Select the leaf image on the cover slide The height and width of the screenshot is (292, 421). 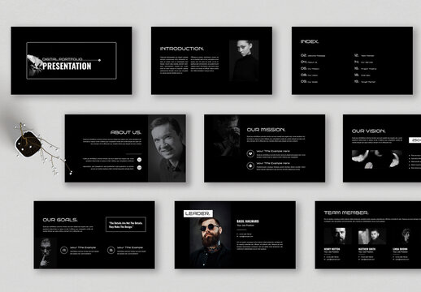34,66
